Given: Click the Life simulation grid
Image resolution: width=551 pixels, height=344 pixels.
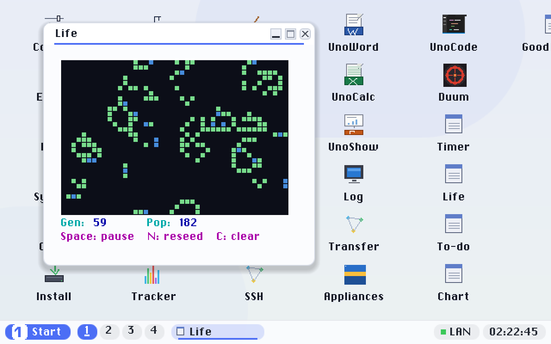Looking at the screenshot, I should pos(175,138).
